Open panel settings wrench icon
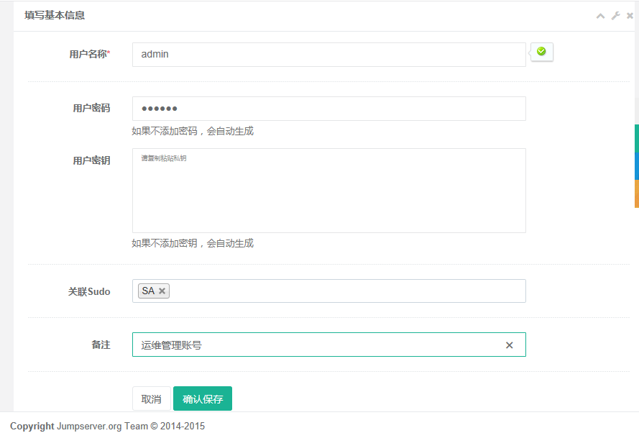 (x=615, y=16)
